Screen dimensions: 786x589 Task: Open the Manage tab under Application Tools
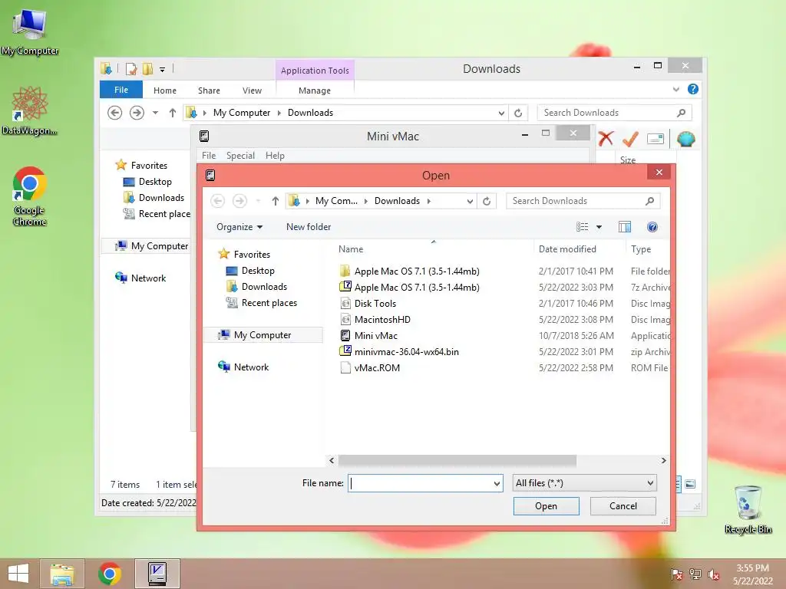click(315, 90)
